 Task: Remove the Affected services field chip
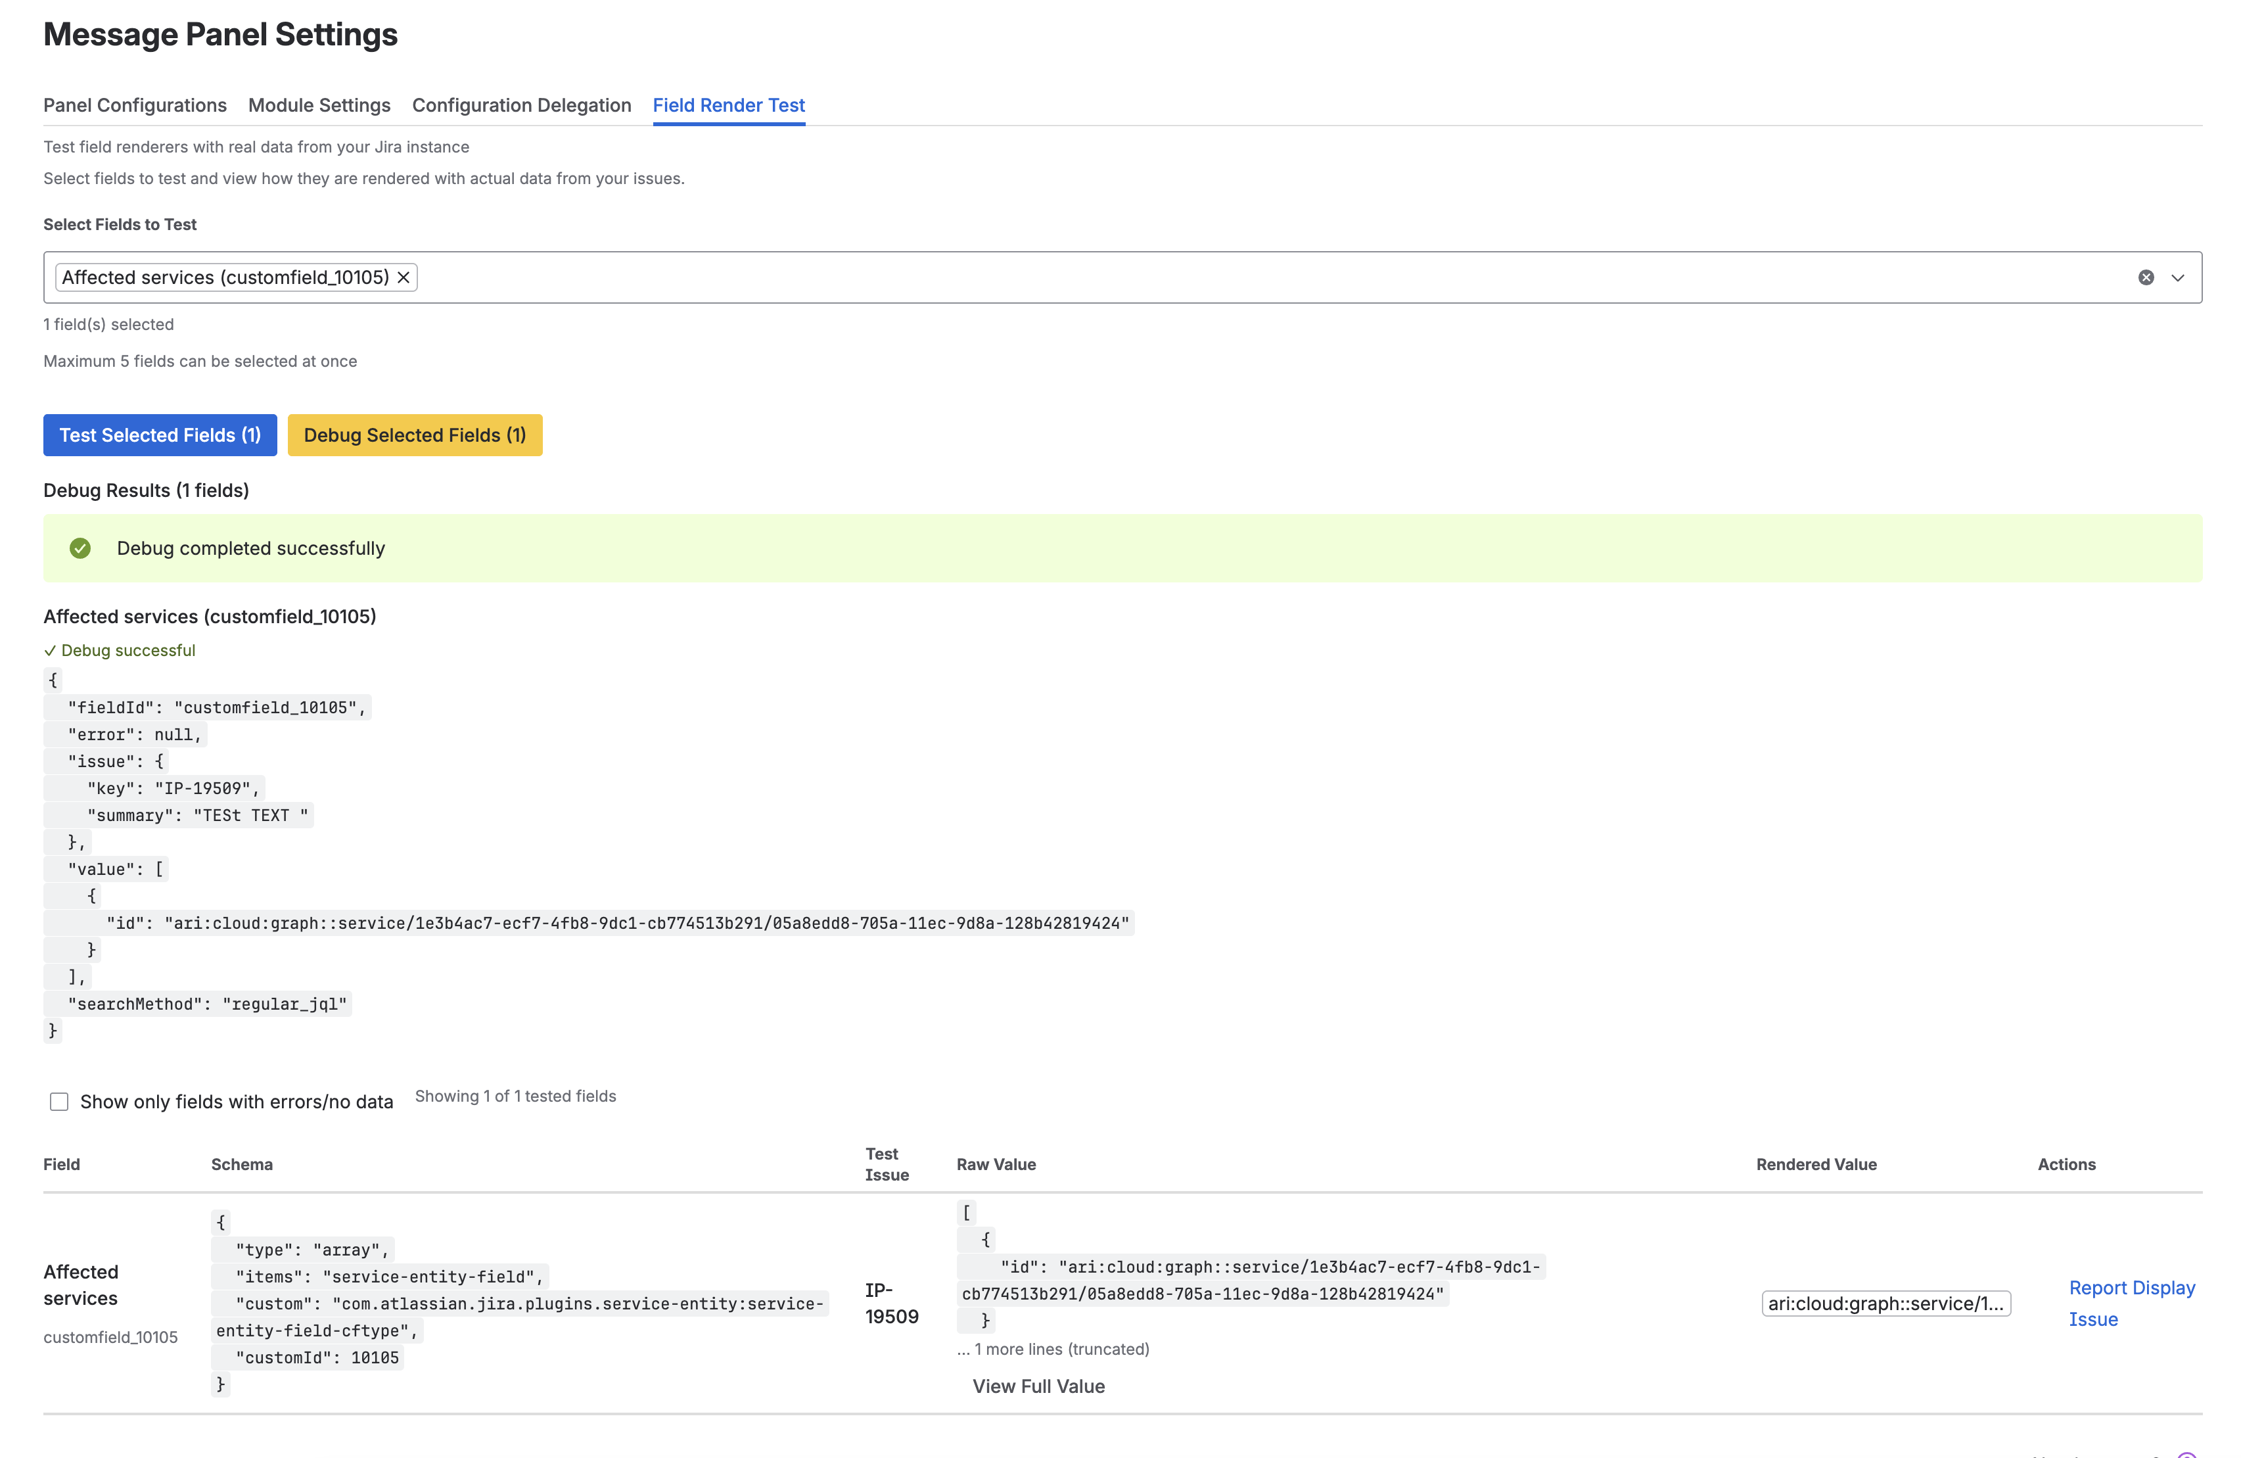[403, 277]
